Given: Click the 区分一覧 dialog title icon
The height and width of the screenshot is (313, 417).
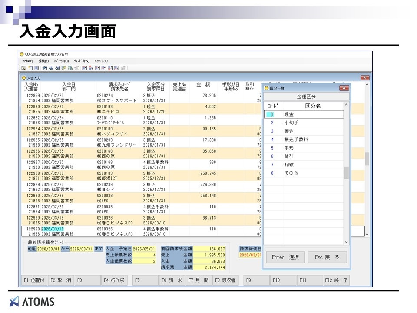Looking at the screenshot, I should (266, 88).
